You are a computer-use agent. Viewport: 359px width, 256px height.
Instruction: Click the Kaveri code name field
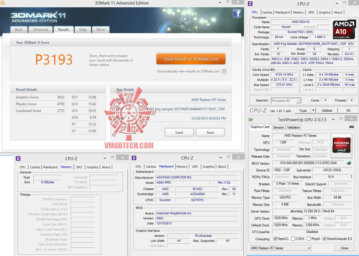click(286, 27)
